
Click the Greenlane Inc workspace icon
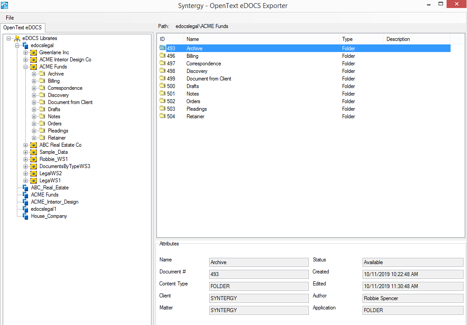coord(34,53)
